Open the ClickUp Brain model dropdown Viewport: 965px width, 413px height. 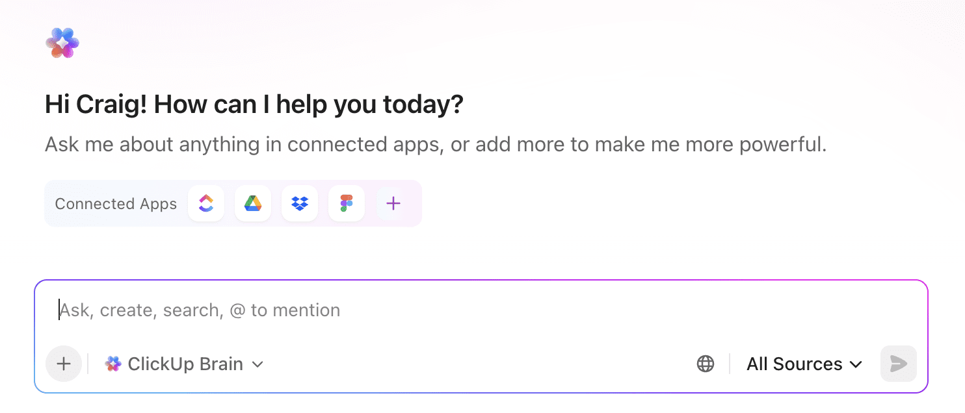(x=185, y=364)
